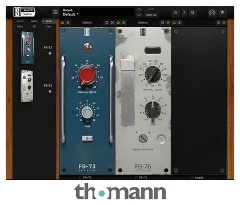Screen dimensions: 240x205
Task: Switch to preset slot B
Action: (193, 13)
